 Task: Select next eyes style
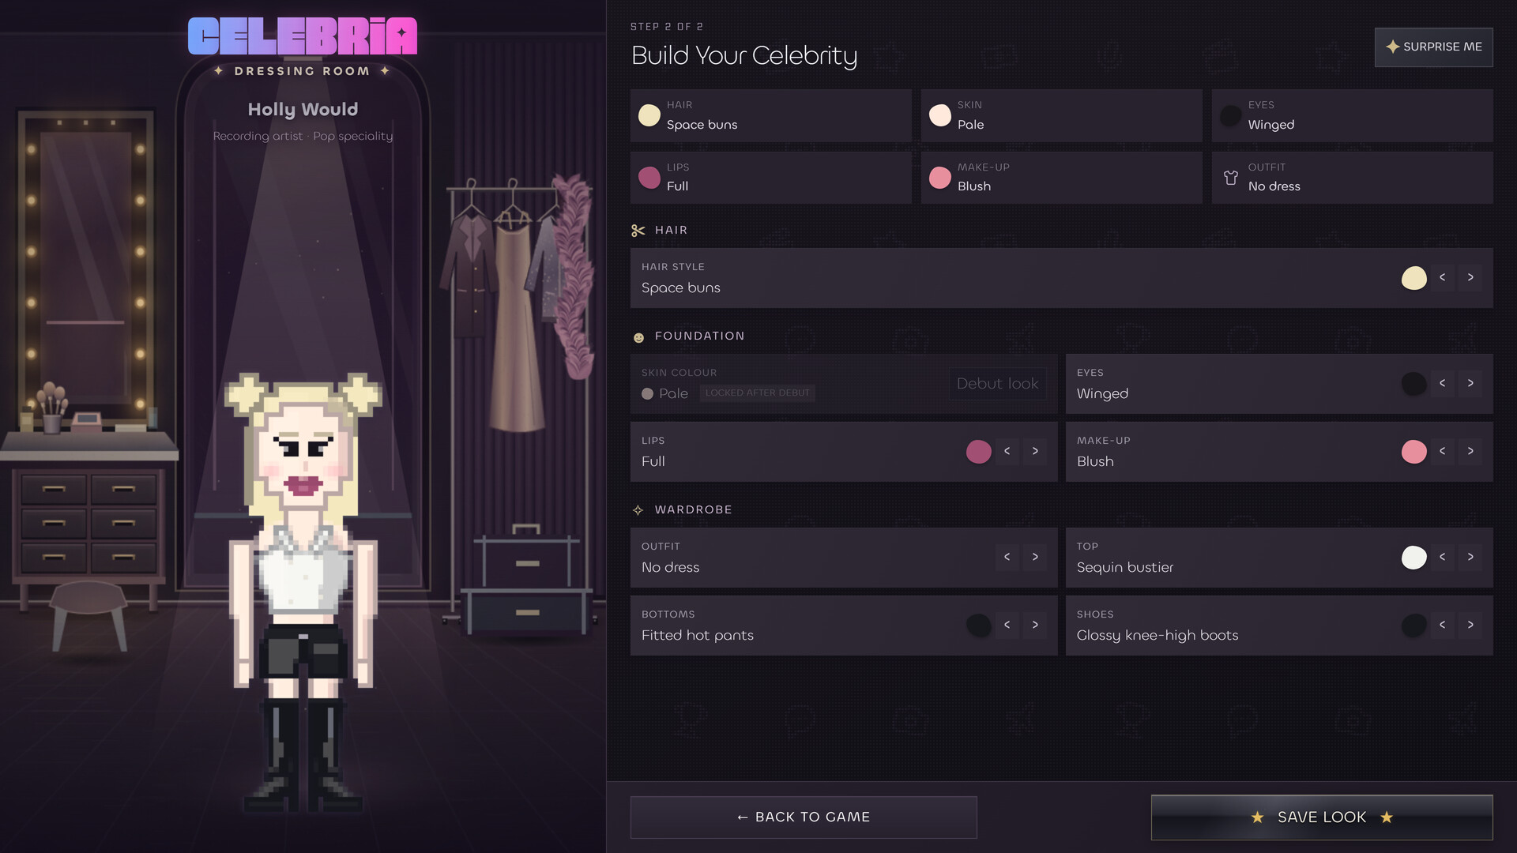pos(1470,383)
